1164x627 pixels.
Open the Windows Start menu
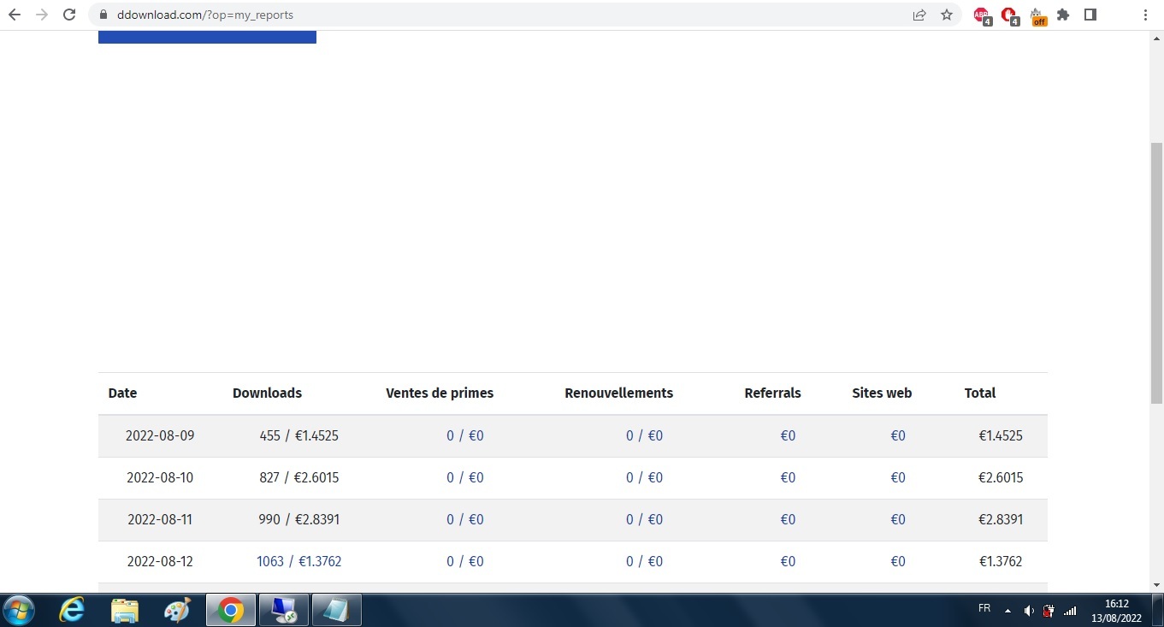pos(18,611)
